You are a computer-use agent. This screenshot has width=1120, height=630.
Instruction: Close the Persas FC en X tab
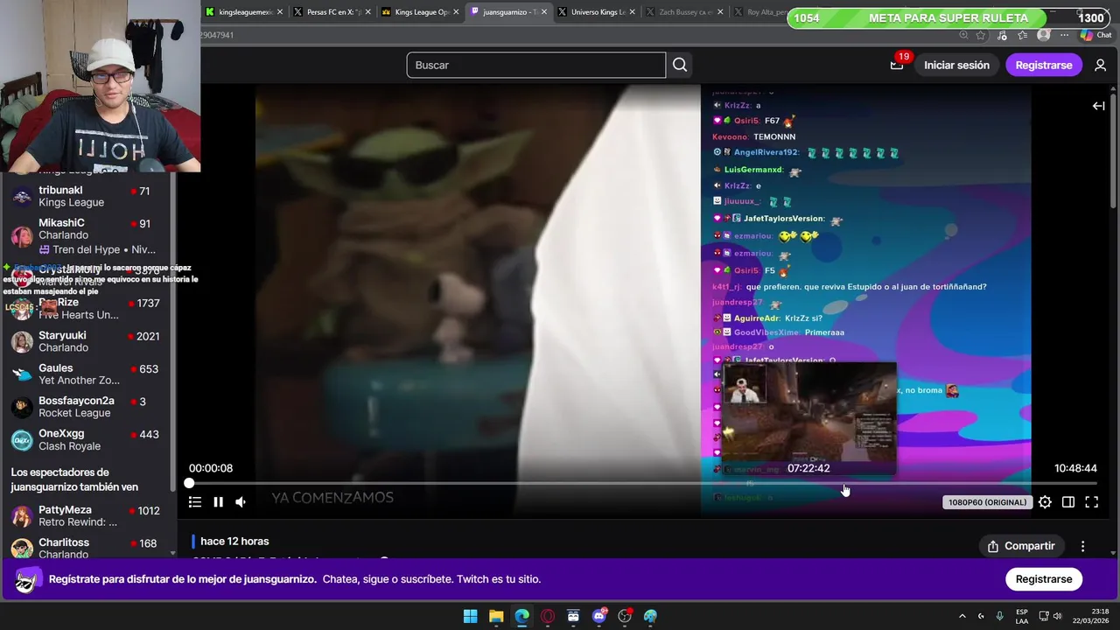click(x=367, y=12)
